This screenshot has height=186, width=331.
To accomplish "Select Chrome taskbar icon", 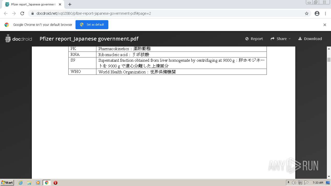I will [x=47, y=183].
